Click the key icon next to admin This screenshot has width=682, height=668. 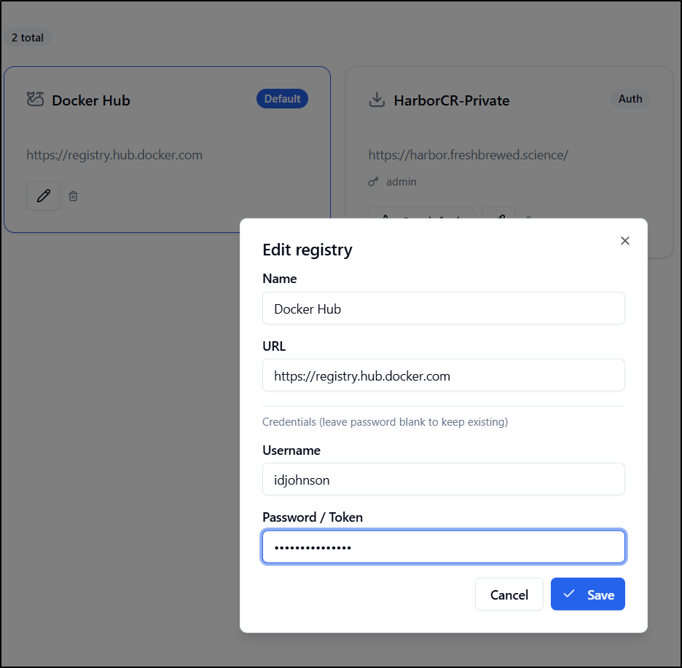pyautogui.click(x=374, y=182)
